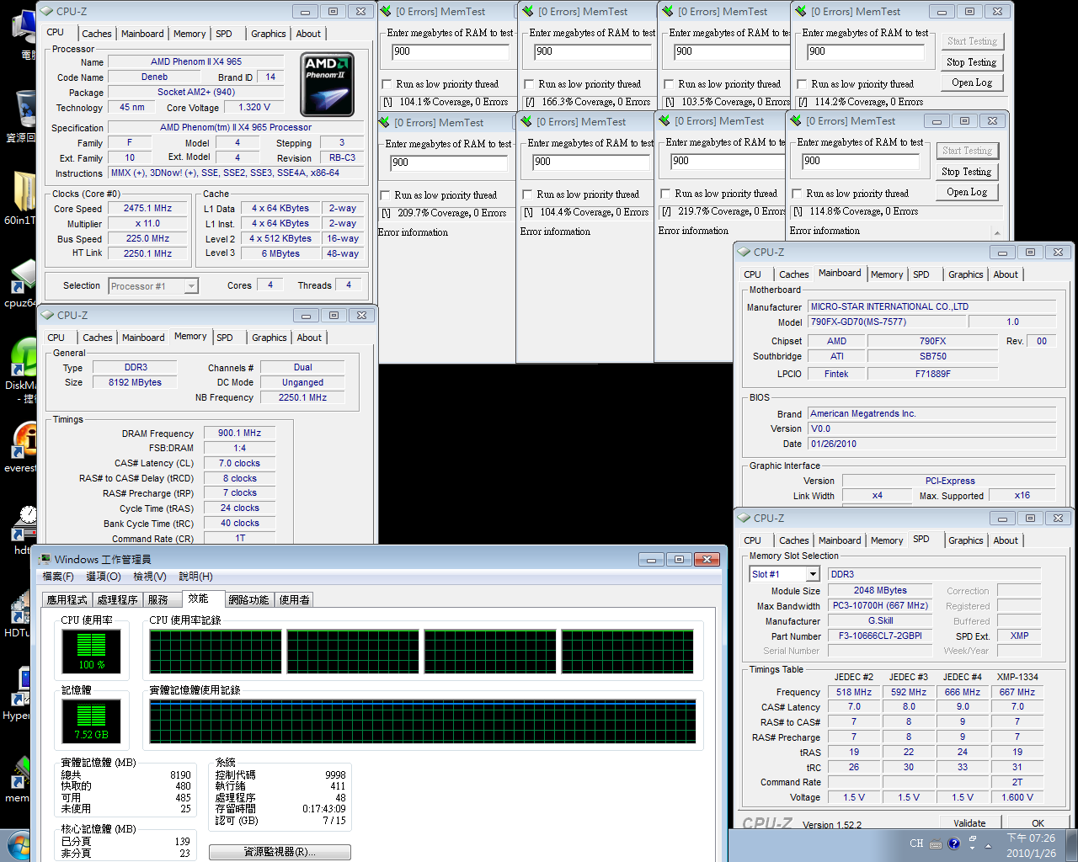Click Stop Testing in MemTest at 114.2% Coverage
The image size is (1078, 862).
[x=972, y=62]
